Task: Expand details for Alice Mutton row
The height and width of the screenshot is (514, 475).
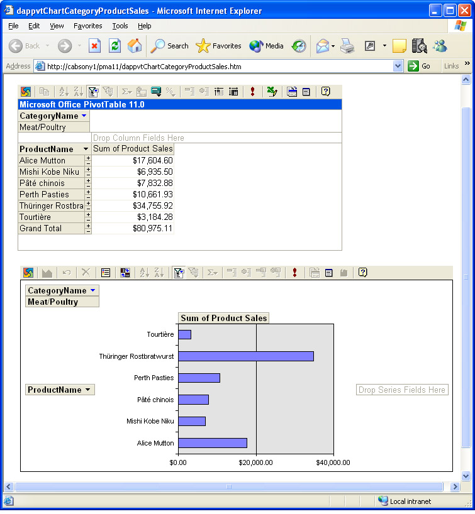Action: pyautogui.click(x=88, y=158)
